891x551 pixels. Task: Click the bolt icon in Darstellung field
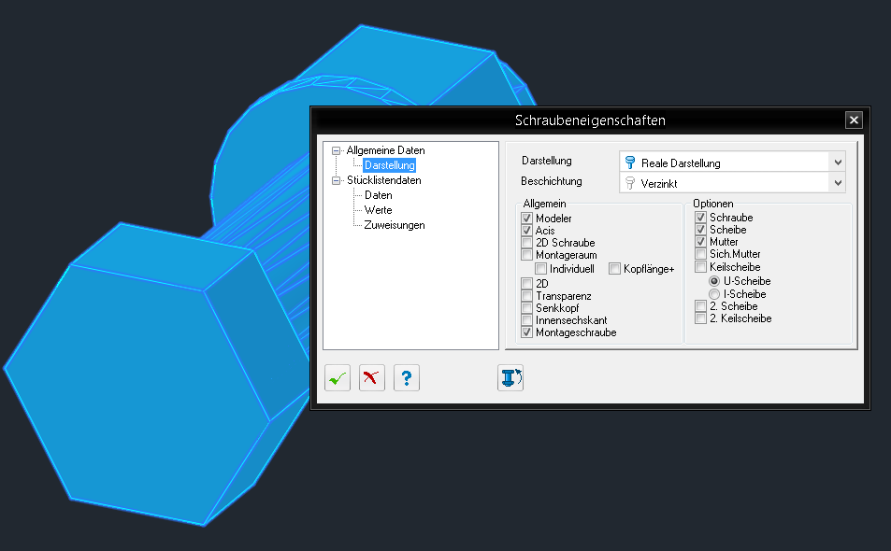tap(629, 162)
